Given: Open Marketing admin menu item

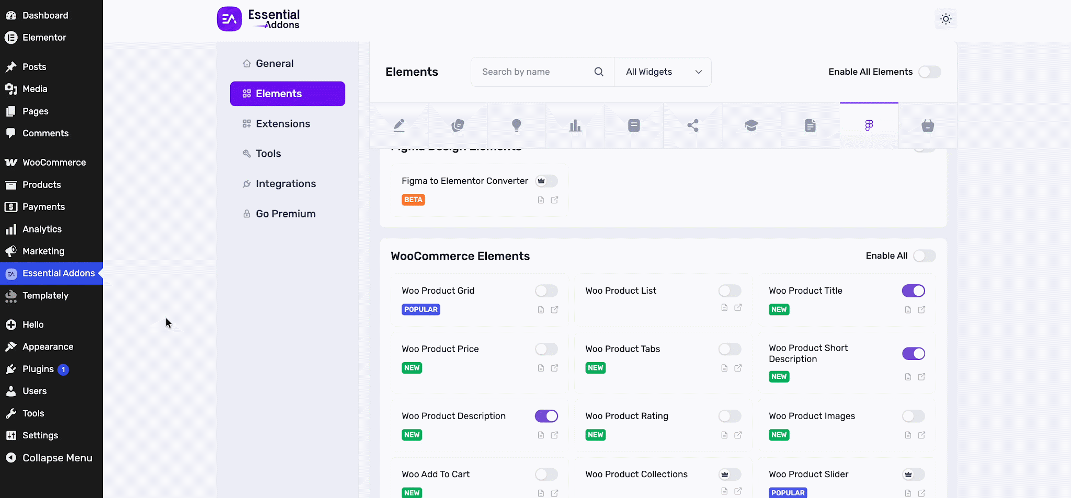Looking at the screenshot, I should (x=51, y=251).
